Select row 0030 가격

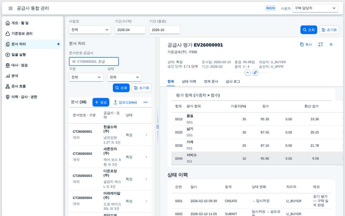[x=257, y=145]
